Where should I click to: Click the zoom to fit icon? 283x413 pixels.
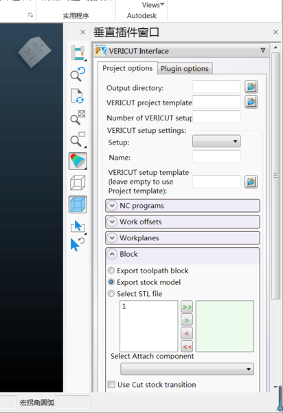pyautogui.click(x=78, y=118)
